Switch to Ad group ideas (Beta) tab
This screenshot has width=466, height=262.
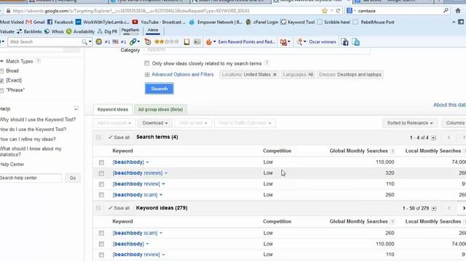click(160, 109)
